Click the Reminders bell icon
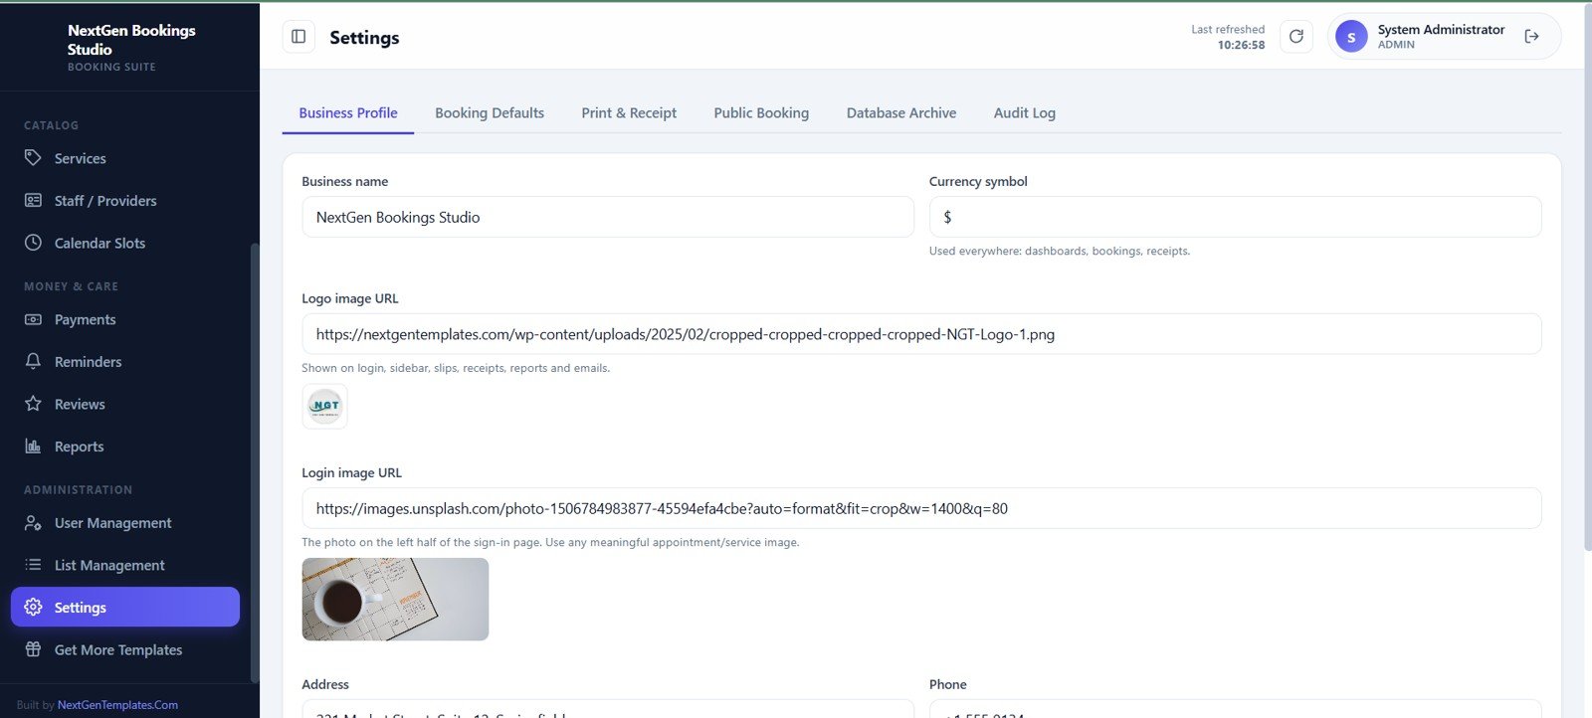1592x718 pixels. tap(33, 362)
